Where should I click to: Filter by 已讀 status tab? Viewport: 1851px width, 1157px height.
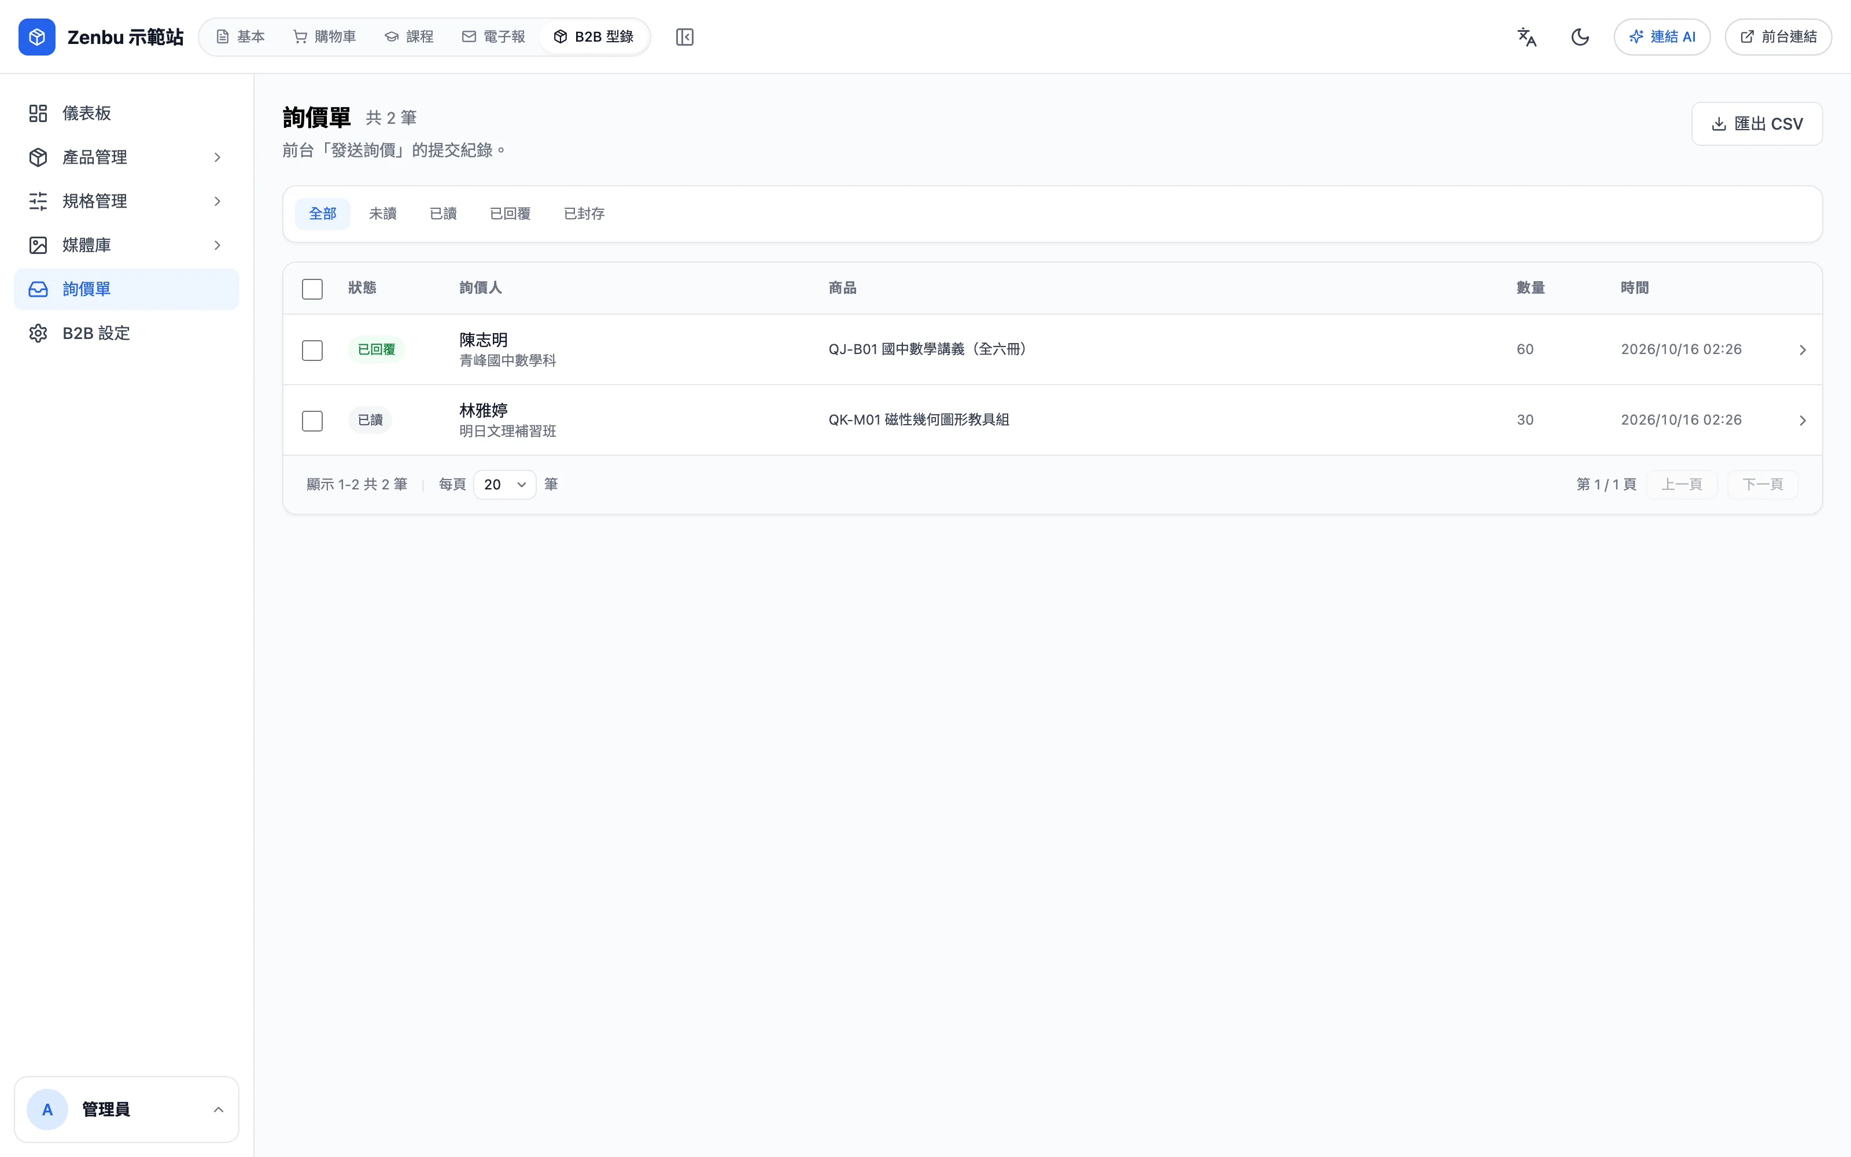443,213
